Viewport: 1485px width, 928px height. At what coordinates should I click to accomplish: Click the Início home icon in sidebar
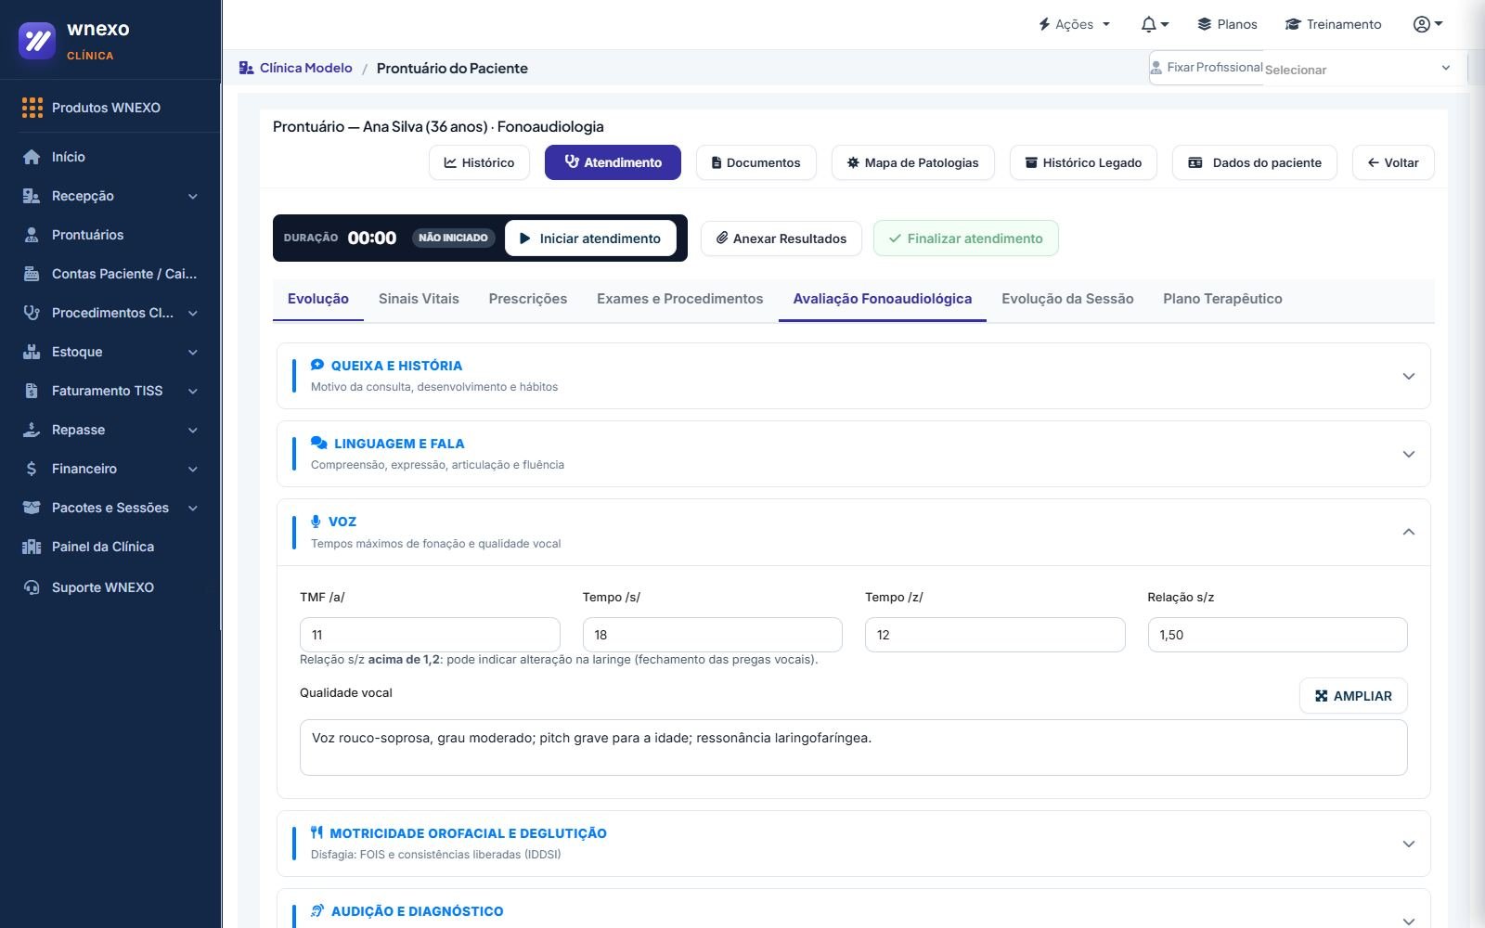coord(32,157)
